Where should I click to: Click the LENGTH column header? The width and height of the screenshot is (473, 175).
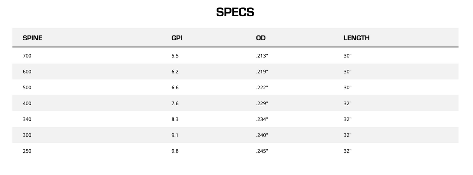tap(356, 38)
